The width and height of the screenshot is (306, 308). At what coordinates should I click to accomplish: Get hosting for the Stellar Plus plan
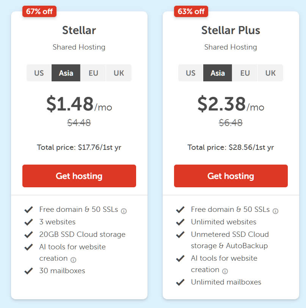pyautogui.click(x=231, y=176)
